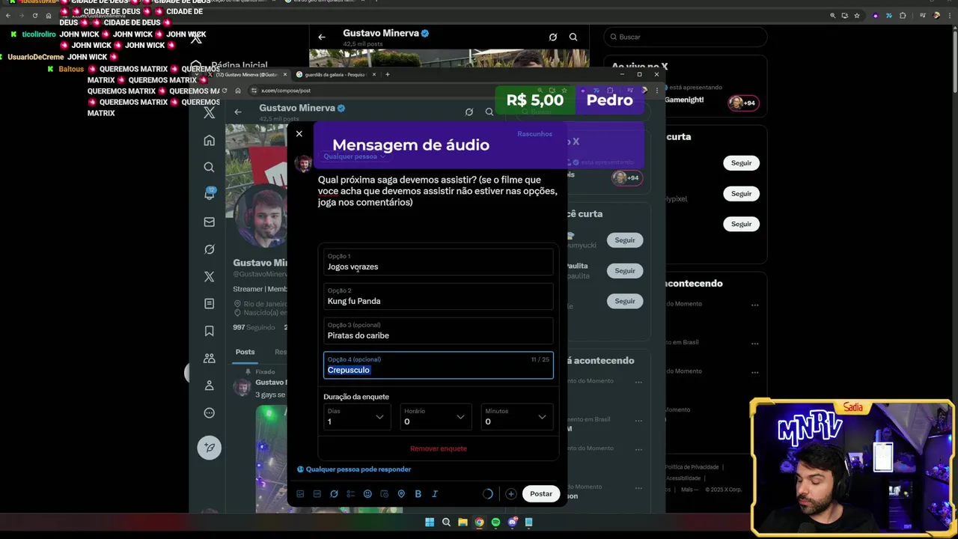The width and height of the screenshot is (958, 539).
Task: Select the Opção 1 Jogos vorazes field
Action: [x=439, y=262]
